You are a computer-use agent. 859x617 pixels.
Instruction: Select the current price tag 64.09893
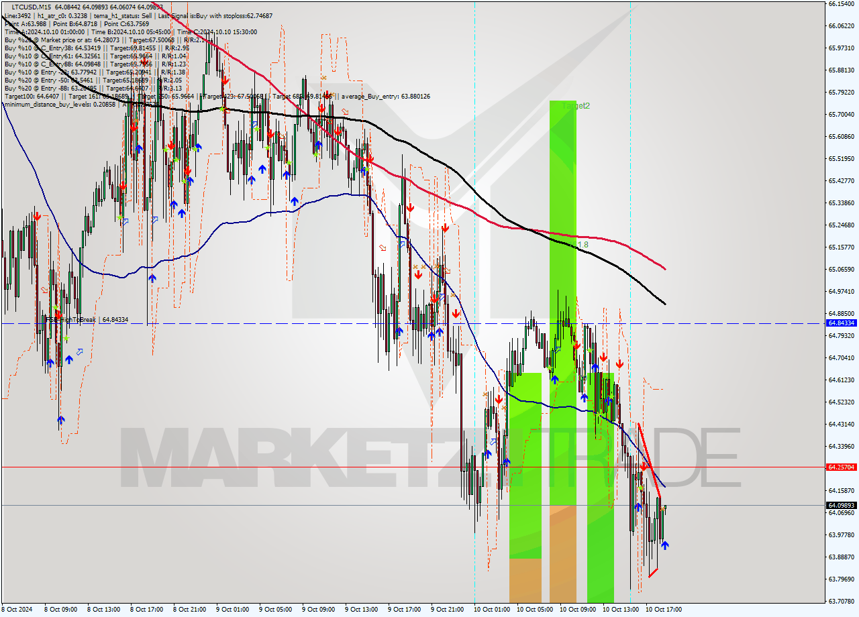[842, 505]
